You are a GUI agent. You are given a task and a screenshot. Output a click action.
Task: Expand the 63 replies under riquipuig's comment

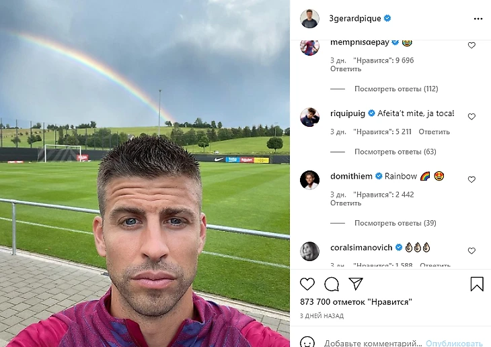(395, 152)
